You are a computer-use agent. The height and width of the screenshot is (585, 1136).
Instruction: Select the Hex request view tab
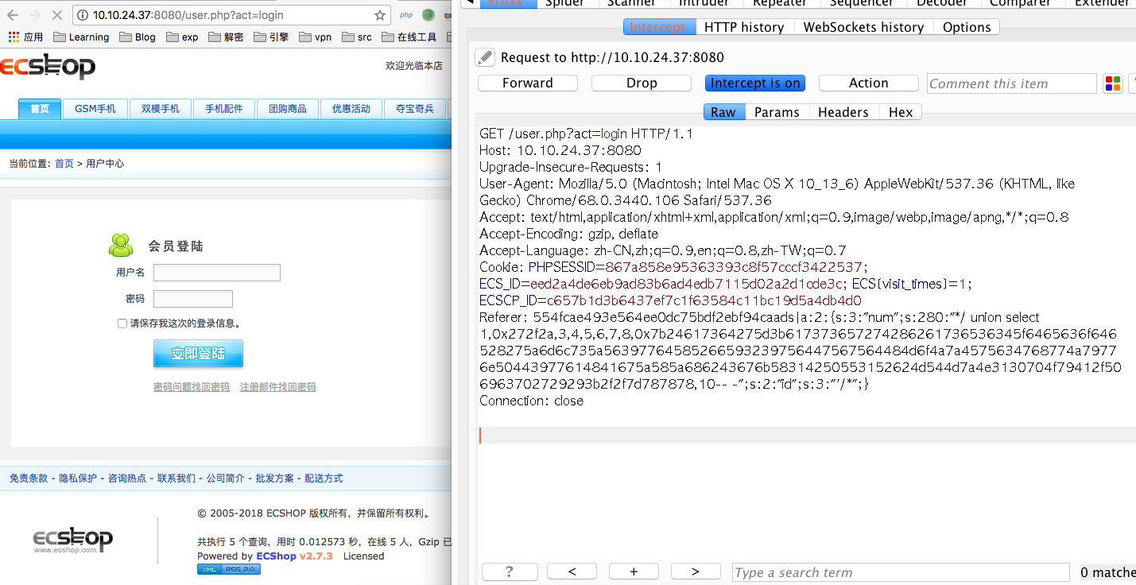[x=901, y=112]
